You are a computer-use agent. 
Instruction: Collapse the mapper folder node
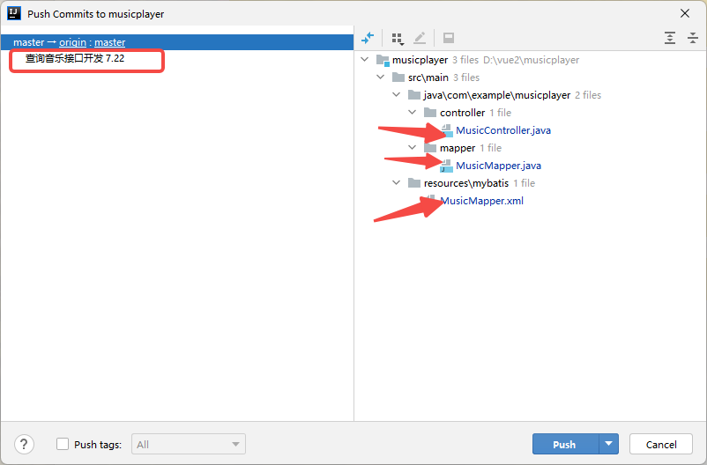click(412, 147)
